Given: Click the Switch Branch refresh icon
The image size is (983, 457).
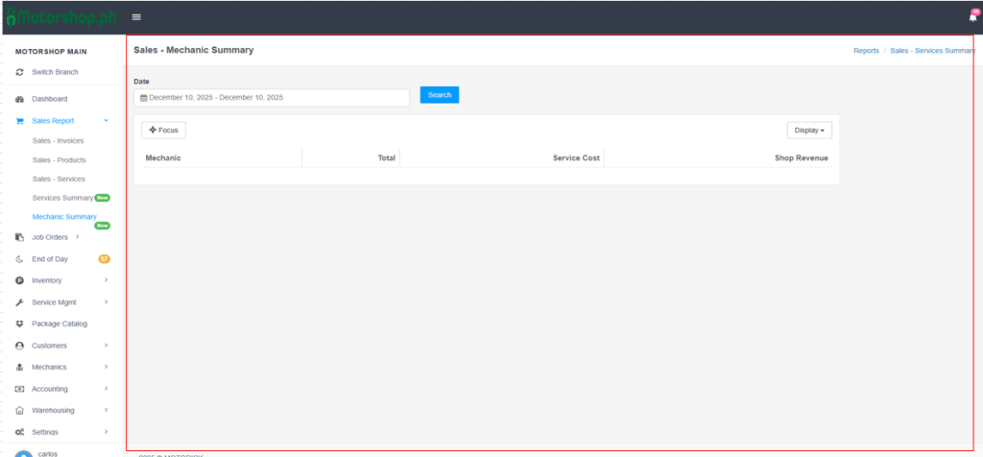Looking at the screenshot, I should click(x=20, y=73).
